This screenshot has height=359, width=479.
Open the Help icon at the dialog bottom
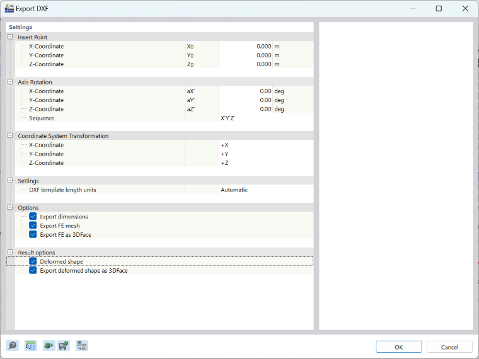click(x=13, y=346)
